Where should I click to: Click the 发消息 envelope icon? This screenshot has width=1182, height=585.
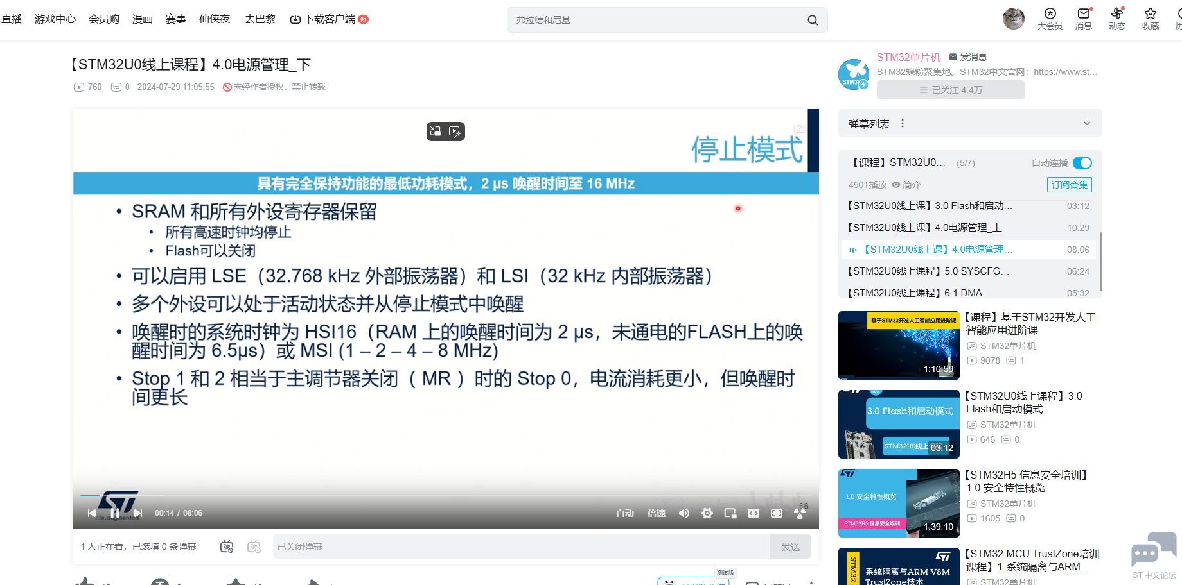953,57
